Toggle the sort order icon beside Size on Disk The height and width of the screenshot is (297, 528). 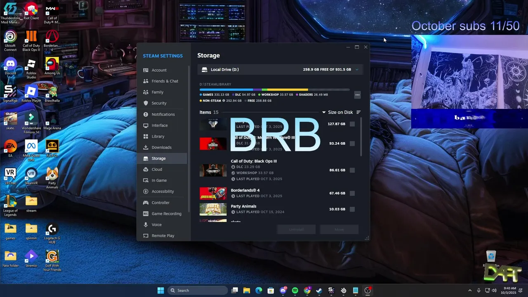[358, 112]
